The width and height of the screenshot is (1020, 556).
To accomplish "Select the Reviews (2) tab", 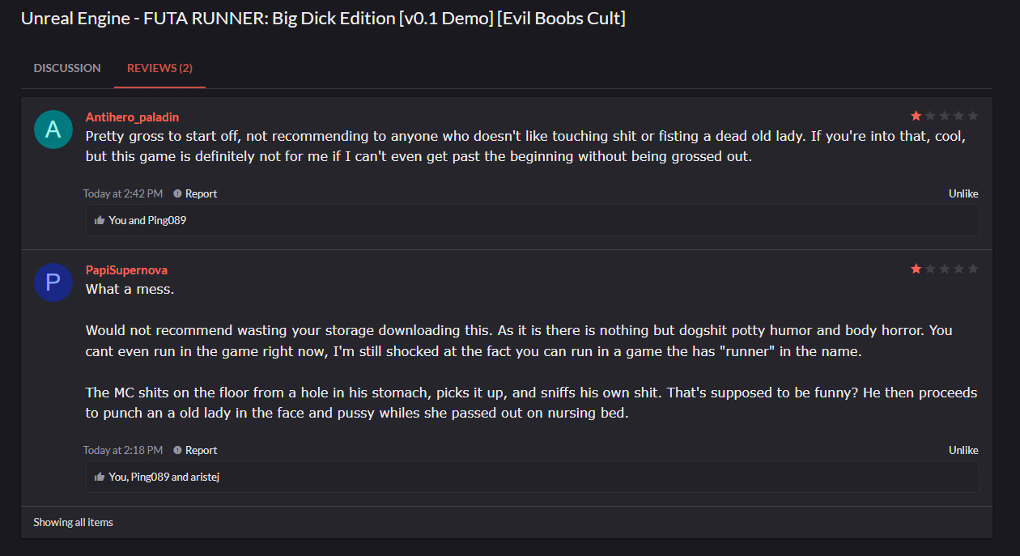I will 159,68.
